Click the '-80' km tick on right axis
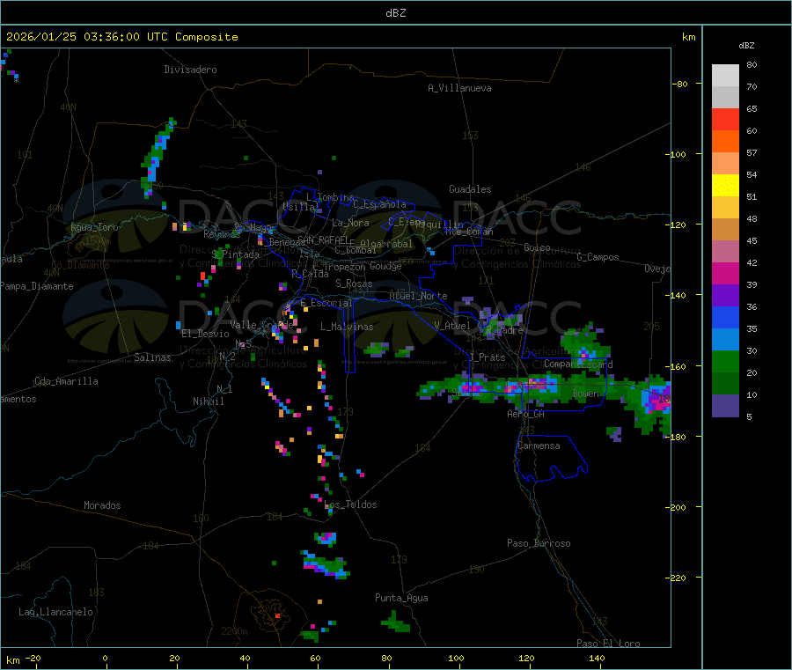The image size is (792, 670). tap(680, 84)
